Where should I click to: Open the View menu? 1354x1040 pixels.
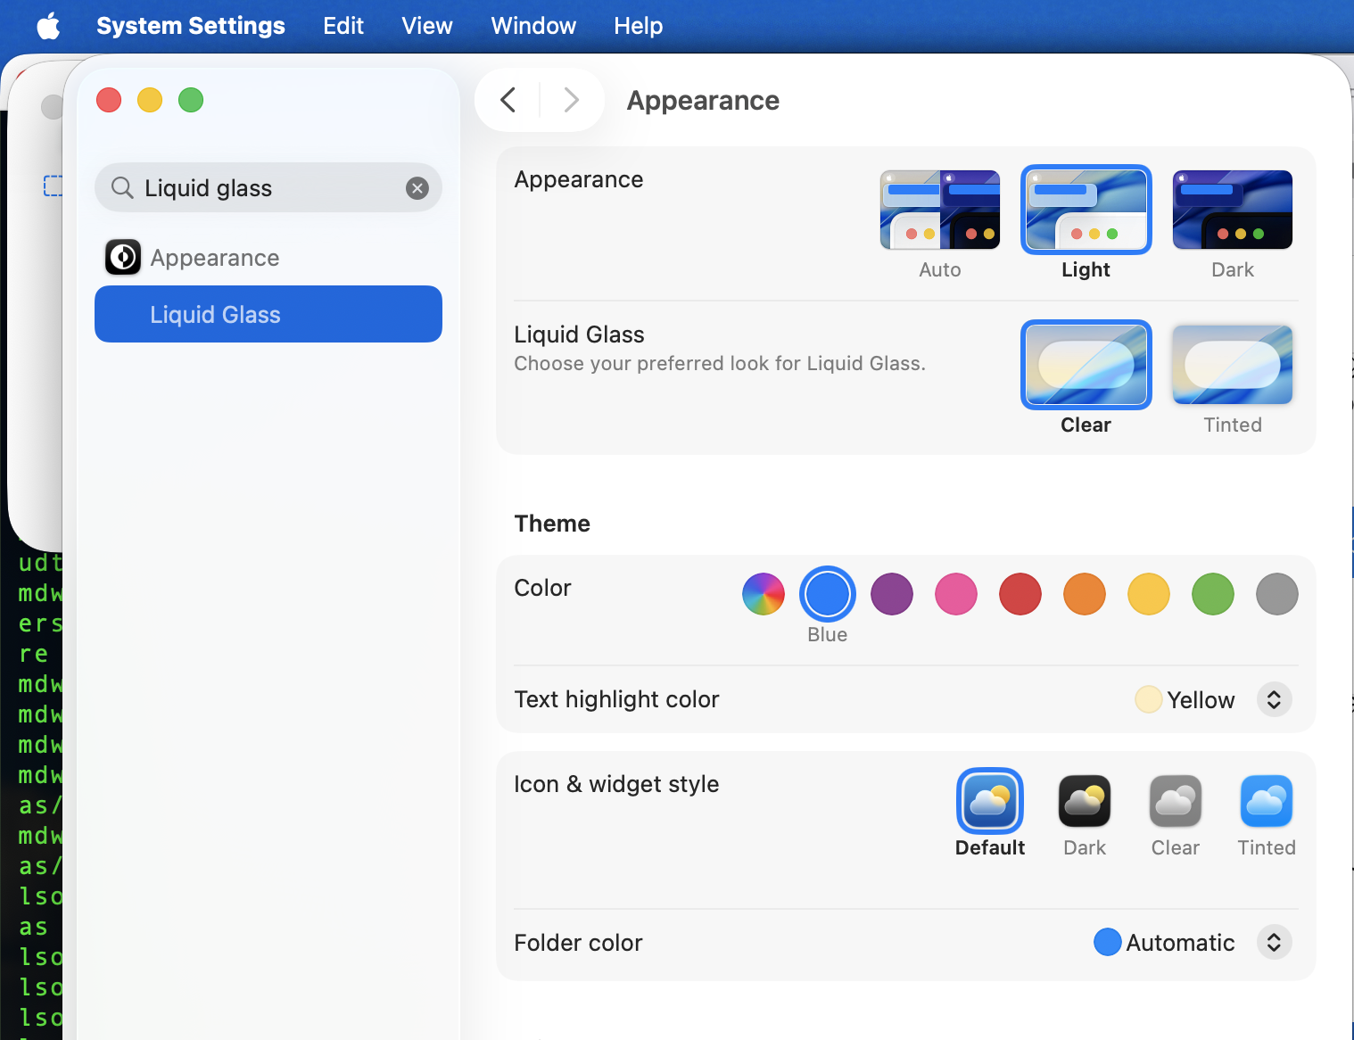click(427, 26)
